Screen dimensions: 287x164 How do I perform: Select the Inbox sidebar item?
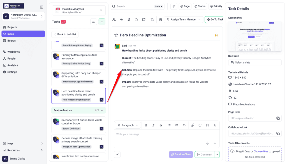click(23, 34)
